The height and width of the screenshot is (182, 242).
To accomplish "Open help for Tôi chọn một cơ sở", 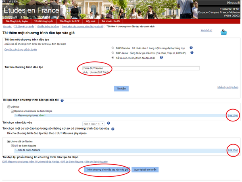I will coord(113,129).
